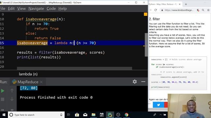Open Microsoft Store from taskbar
211x118 pixels.
77,115
